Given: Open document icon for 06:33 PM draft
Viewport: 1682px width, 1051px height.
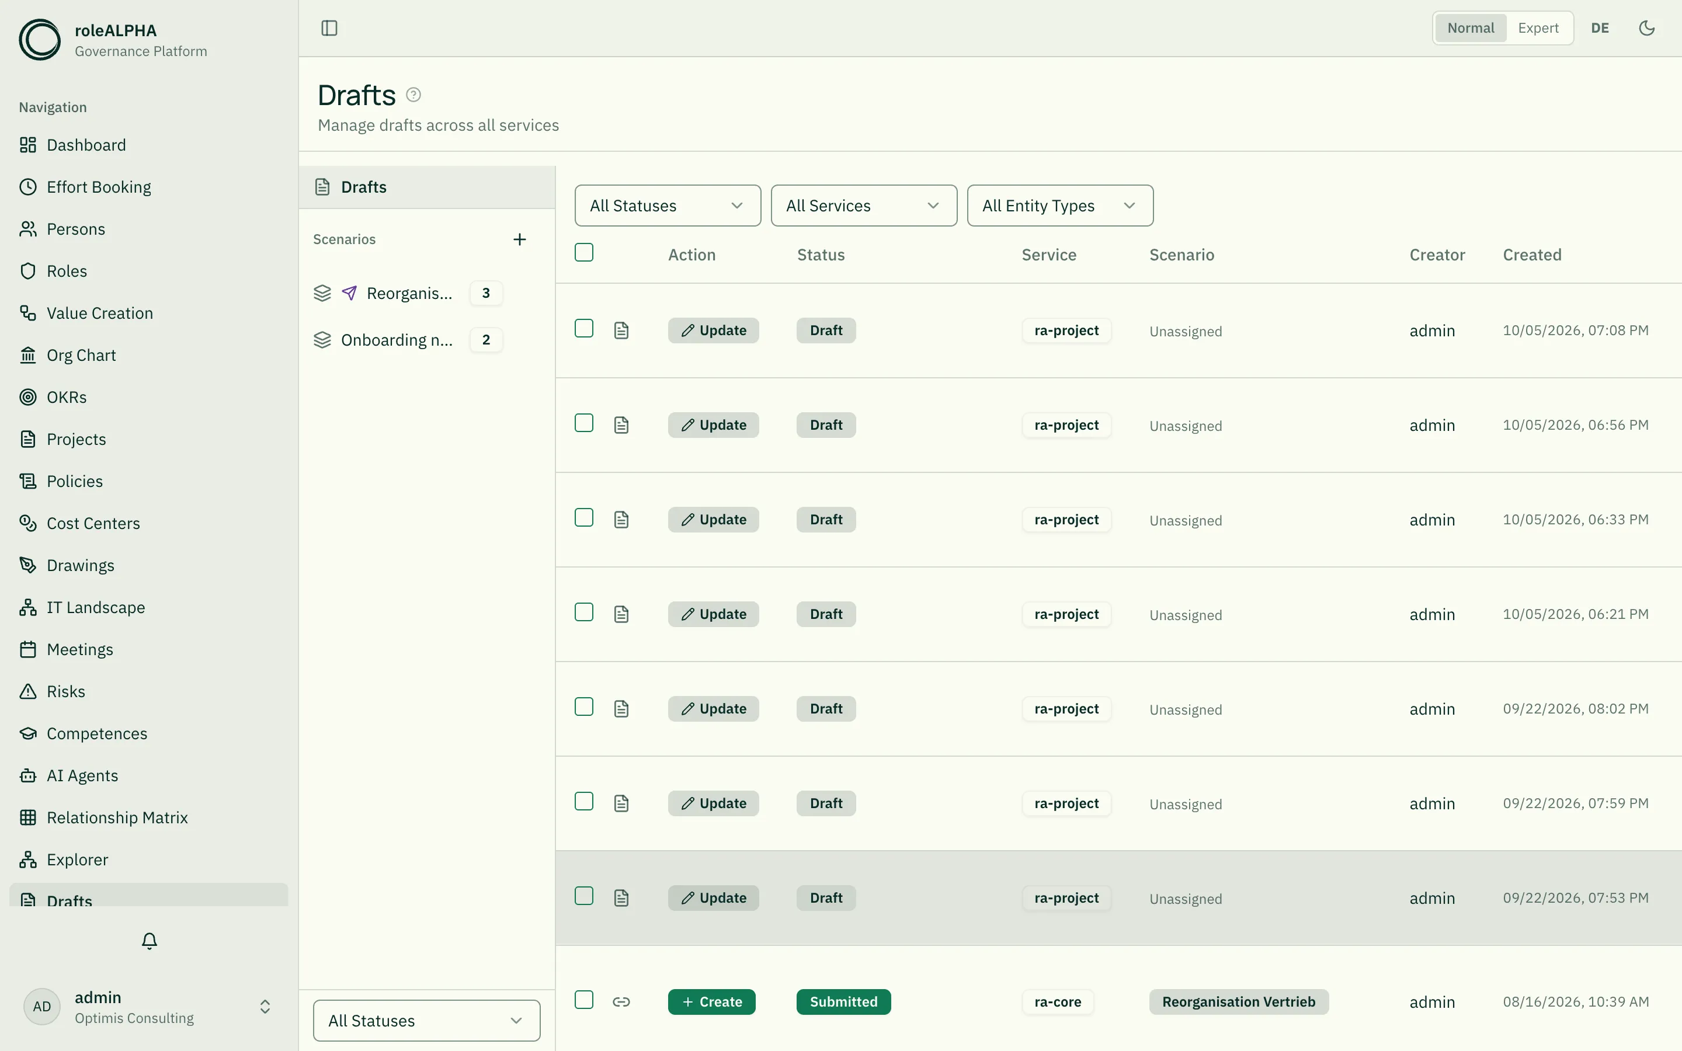Looking at the screenshot, I should (x=621, y=519).
